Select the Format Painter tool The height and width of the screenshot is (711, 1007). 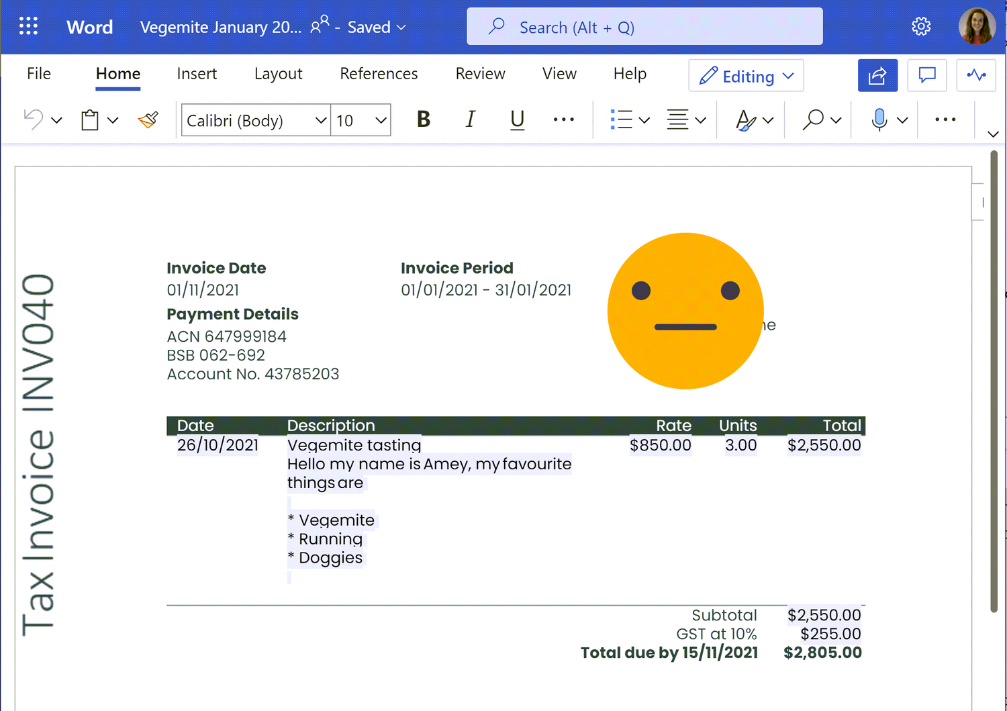[148, 120]
